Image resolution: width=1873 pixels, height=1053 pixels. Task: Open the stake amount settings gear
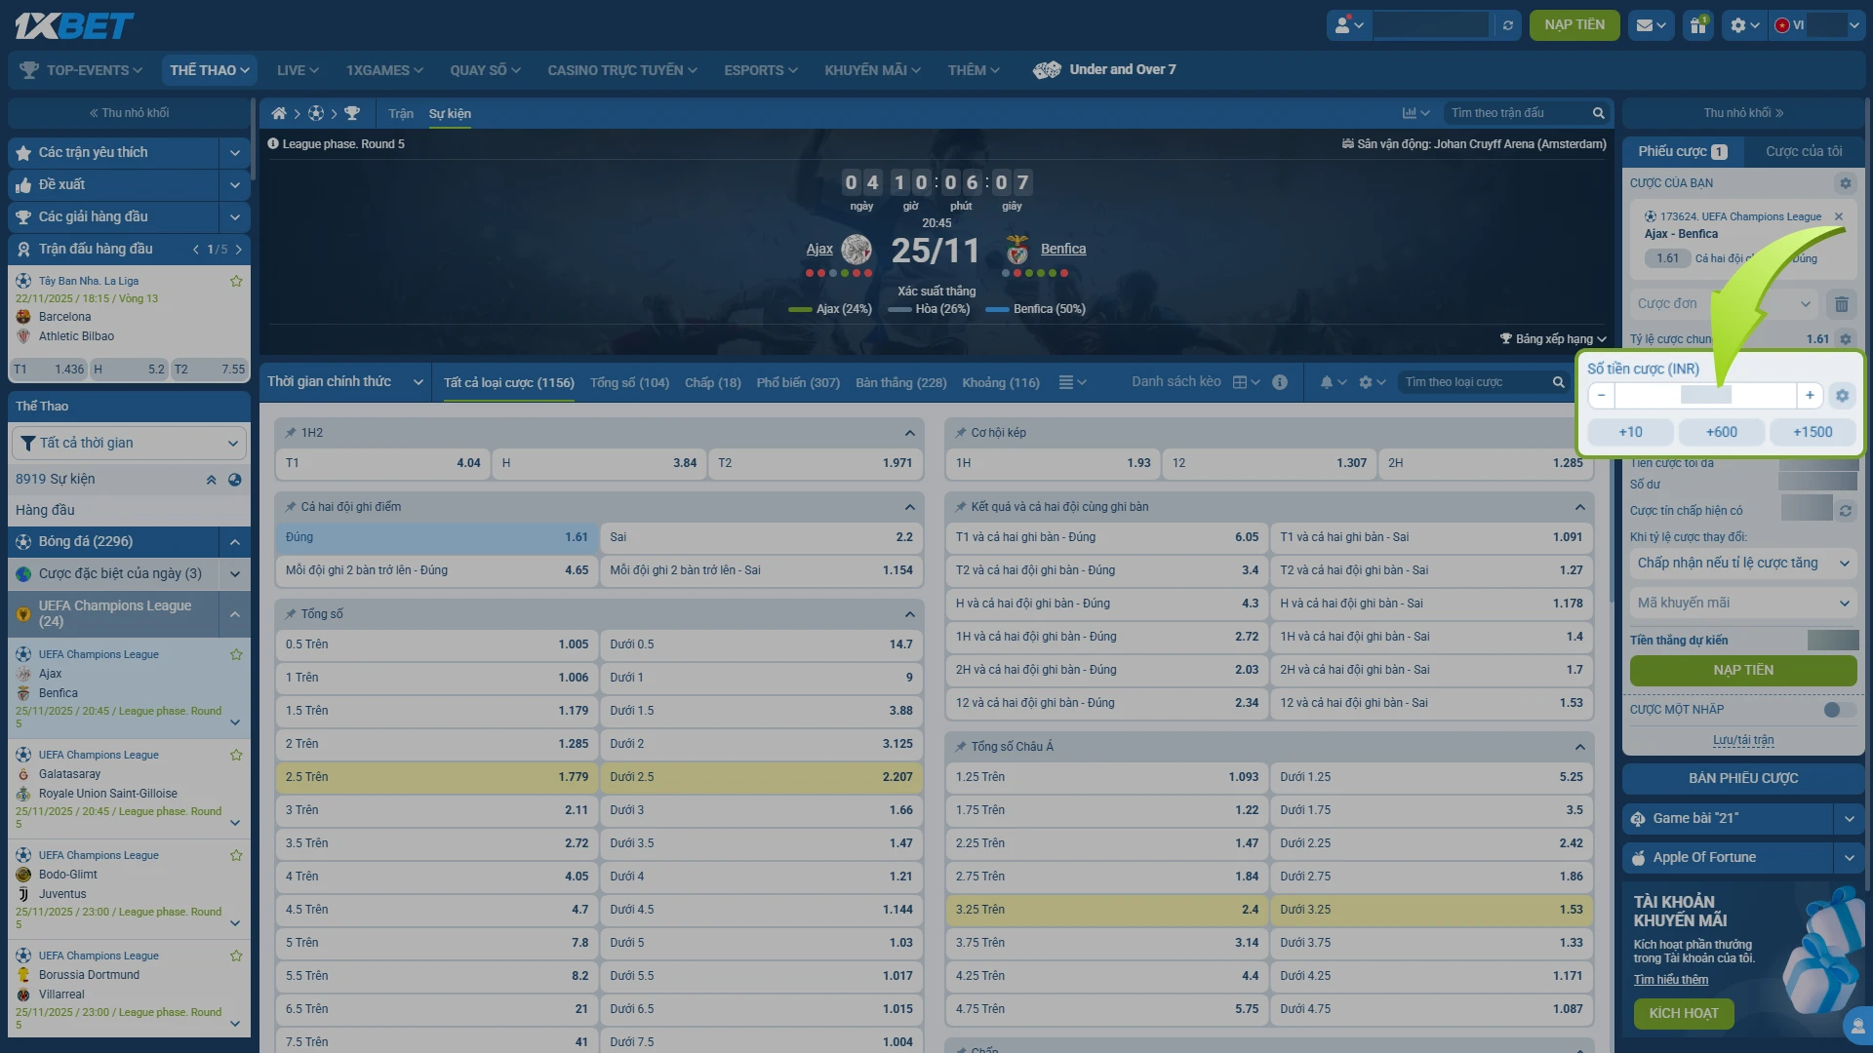point(1842,395)
